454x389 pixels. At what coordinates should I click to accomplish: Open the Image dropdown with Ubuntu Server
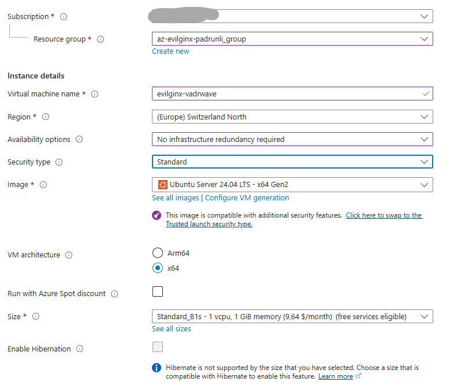coord(292,185)
